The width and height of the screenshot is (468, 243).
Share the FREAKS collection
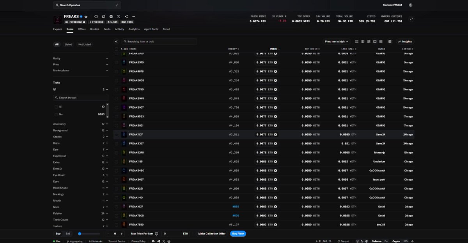[x=126, y=17]
